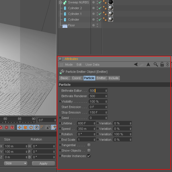Screen dimensions: 172x172
Task: Click the Particle Emitter Object icon
Action: click(62, 72)
